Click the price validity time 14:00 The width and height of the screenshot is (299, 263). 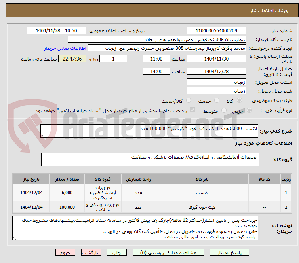point(156,71)
